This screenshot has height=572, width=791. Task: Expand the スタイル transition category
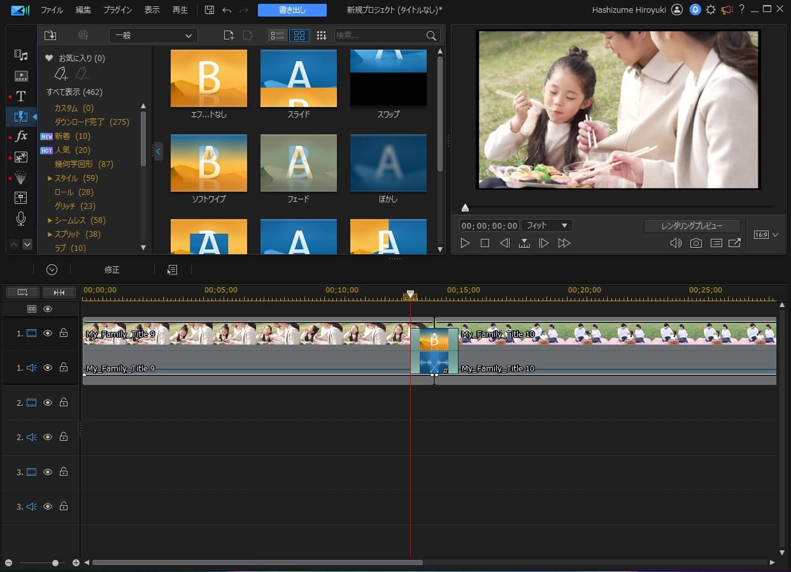point(50,178)
